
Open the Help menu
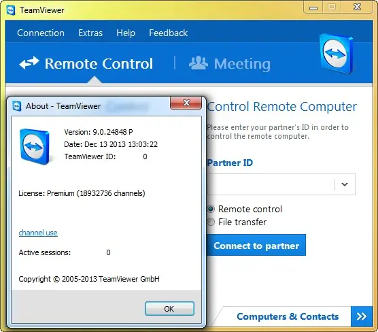pos(126,33)
